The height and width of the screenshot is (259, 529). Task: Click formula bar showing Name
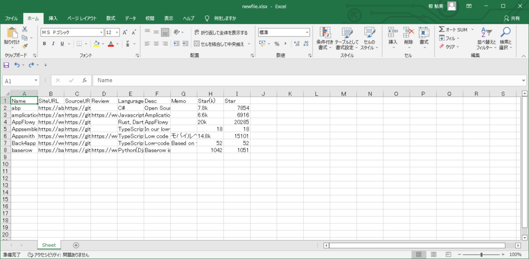(x=306, y=81)
